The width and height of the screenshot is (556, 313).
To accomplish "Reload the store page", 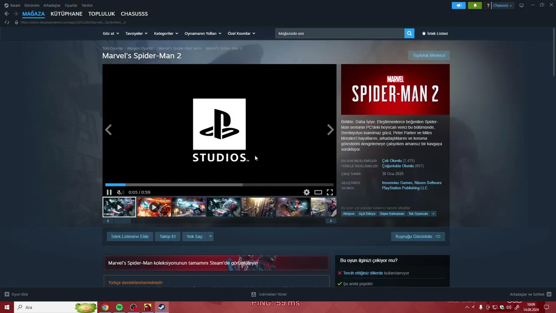I will (7, 22).
